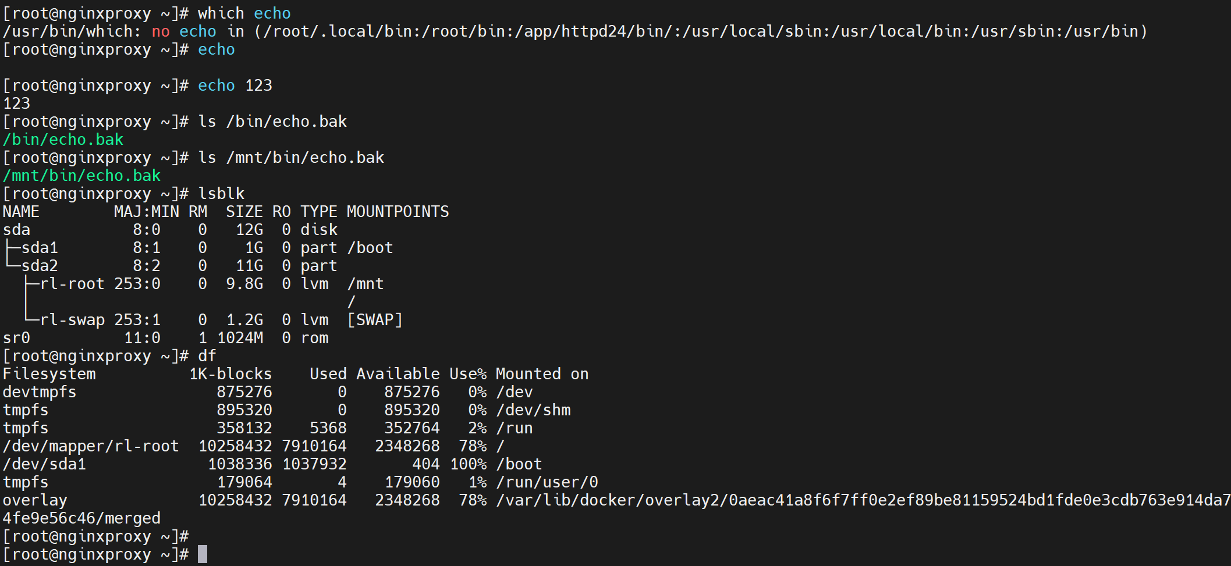The height and width of the screenshot is (566, 1231).
Task: Click the MOUNTPOINTS column header
Action: (398, 212)
